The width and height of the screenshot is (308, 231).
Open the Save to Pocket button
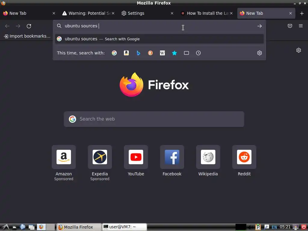pos(290,26)
